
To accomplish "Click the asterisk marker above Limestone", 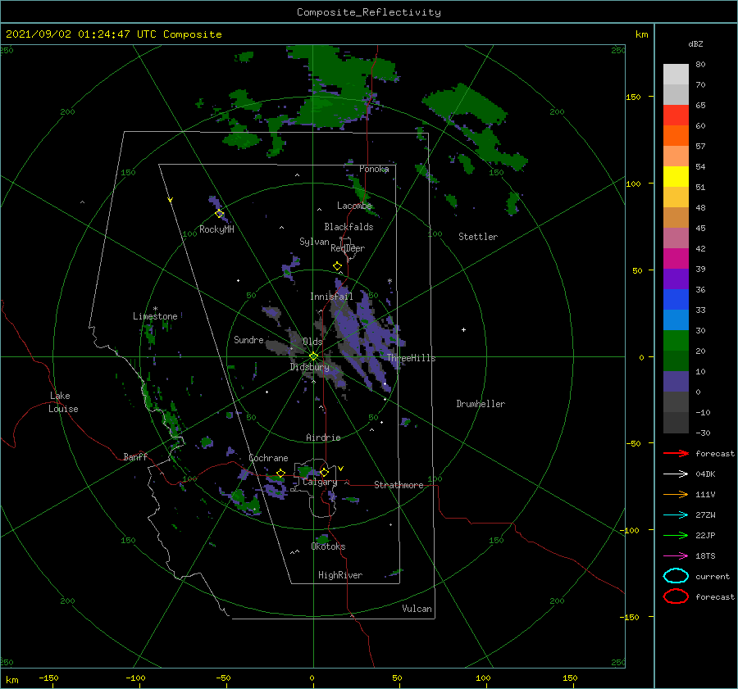I will coord(155,309).
